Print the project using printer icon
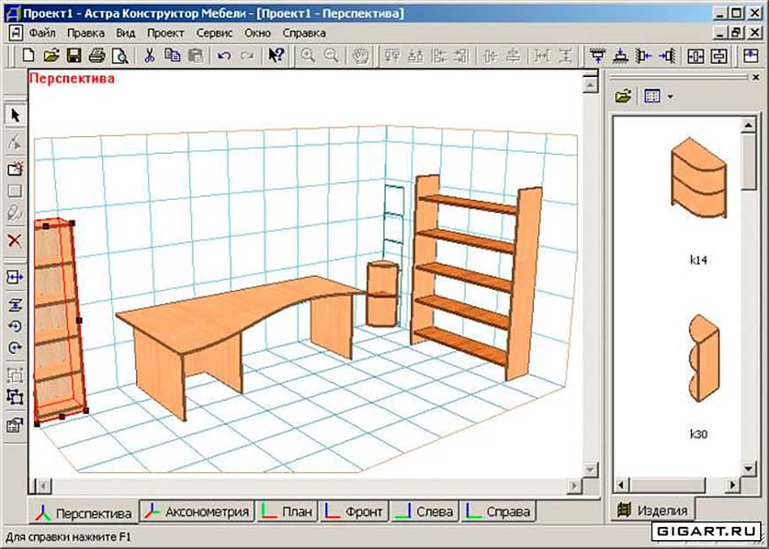769x549 pixels. pos(96,56)
